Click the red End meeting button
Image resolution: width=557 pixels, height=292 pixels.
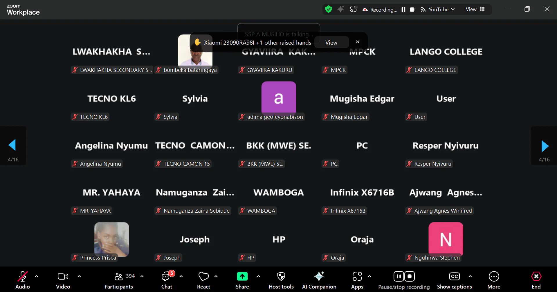click(x=536, y=277)
